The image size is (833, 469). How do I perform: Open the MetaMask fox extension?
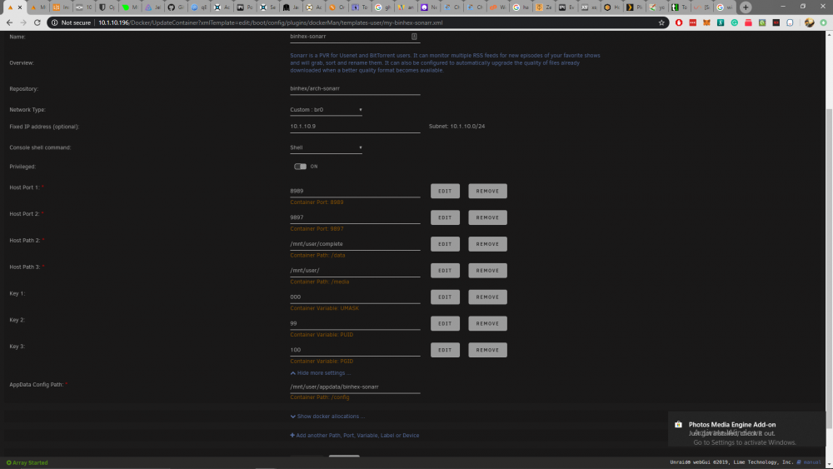point(706,22)
